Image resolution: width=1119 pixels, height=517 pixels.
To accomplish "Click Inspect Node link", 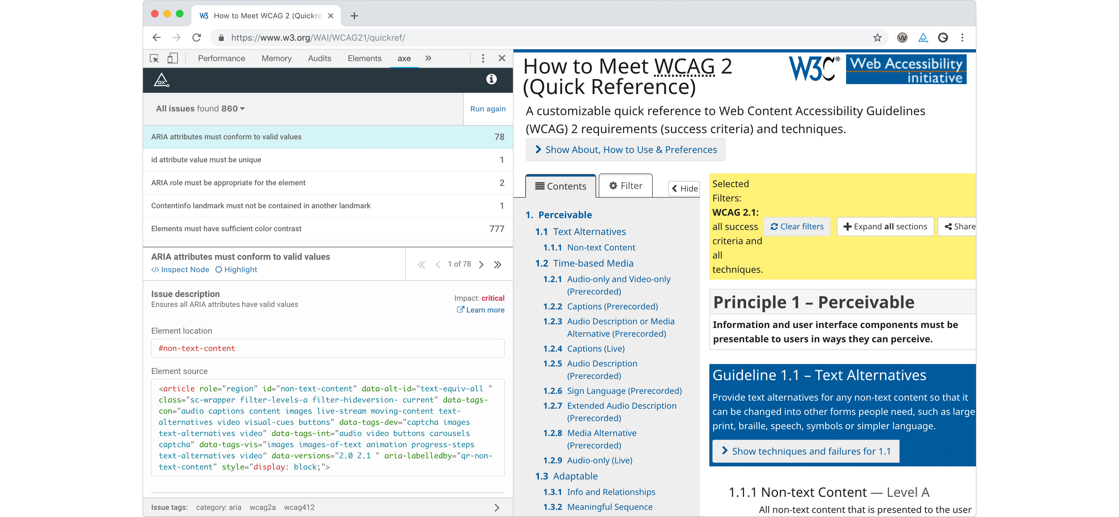I will (180, 270).
